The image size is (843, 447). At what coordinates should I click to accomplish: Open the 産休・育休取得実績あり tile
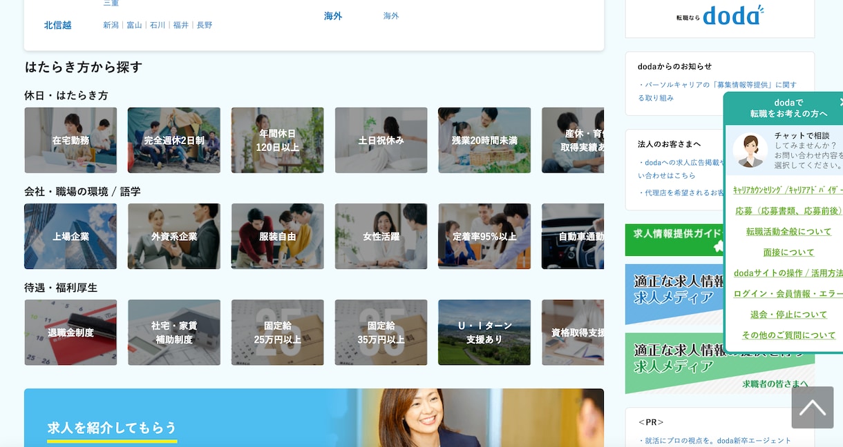(573, 140)
